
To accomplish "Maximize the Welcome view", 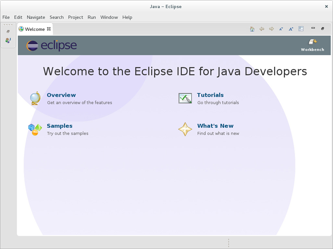I will (323, 28).
